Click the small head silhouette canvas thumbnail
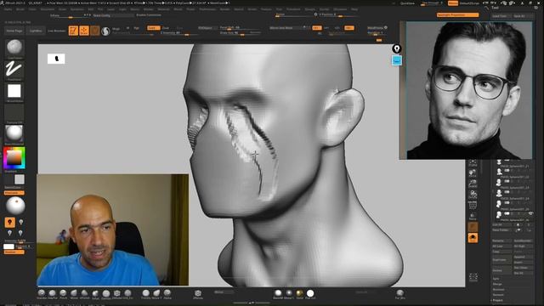 (x=56, y=59)
